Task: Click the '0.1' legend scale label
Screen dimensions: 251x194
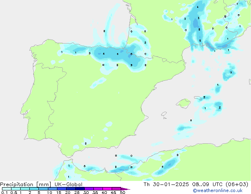Action: click(4, 192)
